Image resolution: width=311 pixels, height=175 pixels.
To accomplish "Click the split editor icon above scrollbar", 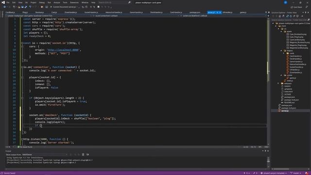I will point(268,16).
